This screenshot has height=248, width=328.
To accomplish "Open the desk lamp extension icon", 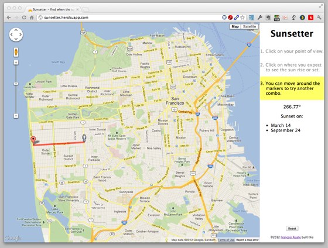I will pyautogui.click(x=293, y=18).
